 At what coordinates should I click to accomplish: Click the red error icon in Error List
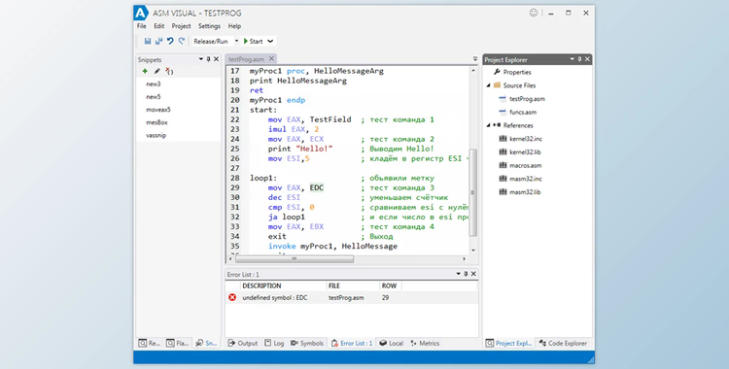pos(232,297)
